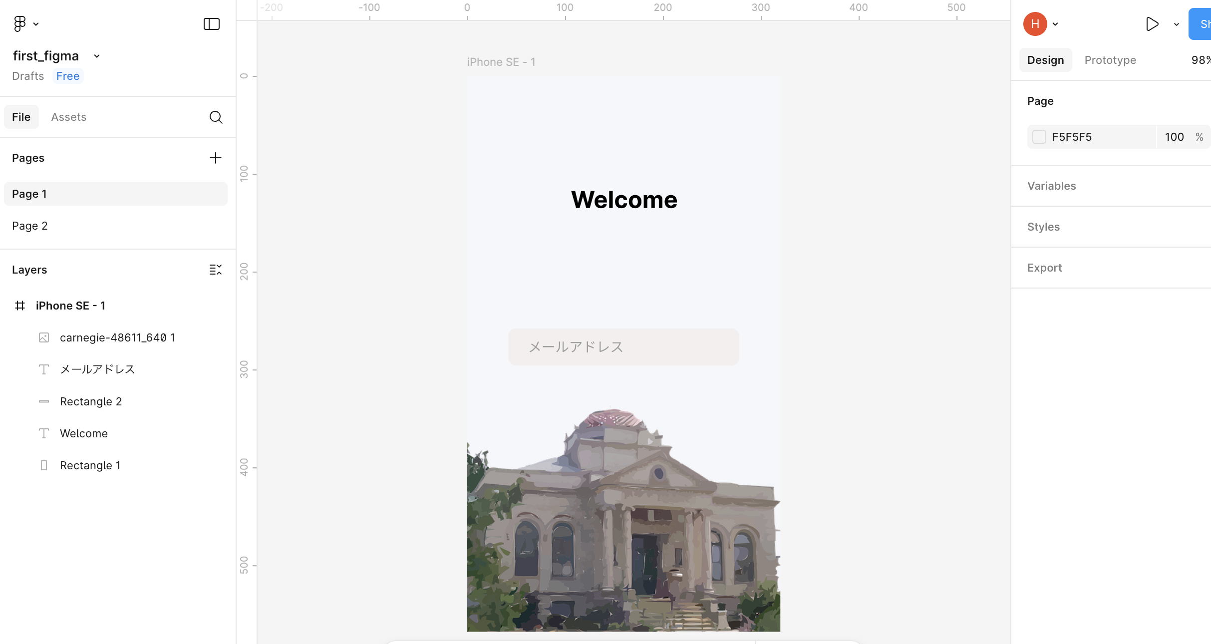This screenshot has height=644, width=1211.
Task: Select Page 1 in pages list
Action: tap(116, 194)
